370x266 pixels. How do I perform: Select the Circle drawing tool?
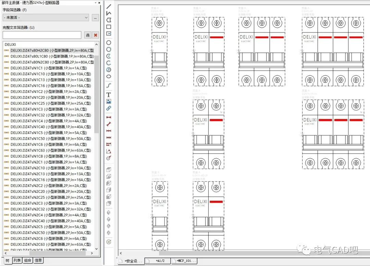pos(109,43)
